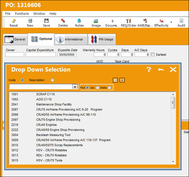Select row 2097 CRJ70 Engine Shop Provisioning
The image size is (189, 177).
point(90,120)
